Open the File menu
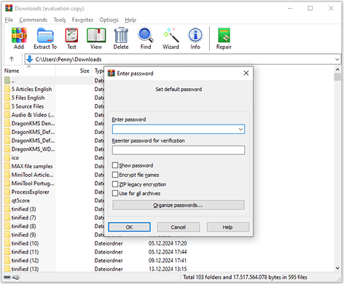Image resolution: width=344 pixels, height=284 pixels. pyautogui.click(x=9, y=20)
